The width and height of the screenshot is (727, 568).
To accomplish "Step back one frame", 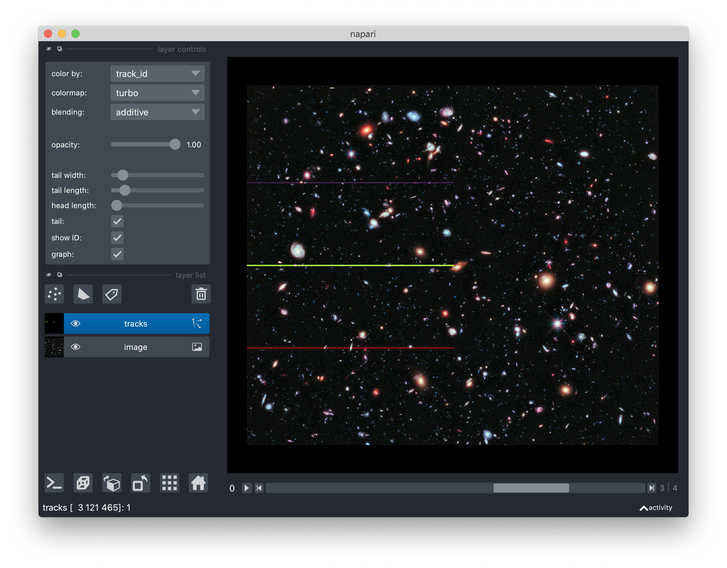I will pos(259,488).
